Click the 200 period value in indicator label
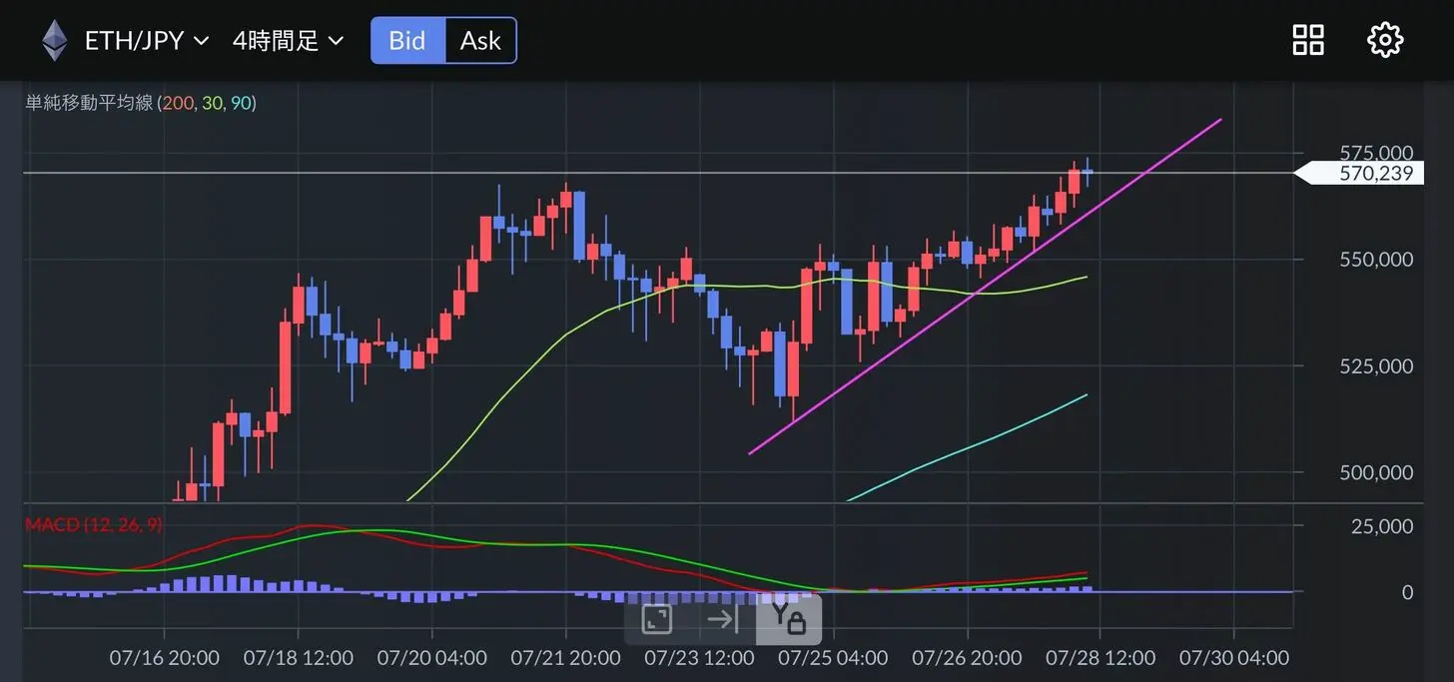This screenshot has height=682, width=1454. tap(176, 103)
